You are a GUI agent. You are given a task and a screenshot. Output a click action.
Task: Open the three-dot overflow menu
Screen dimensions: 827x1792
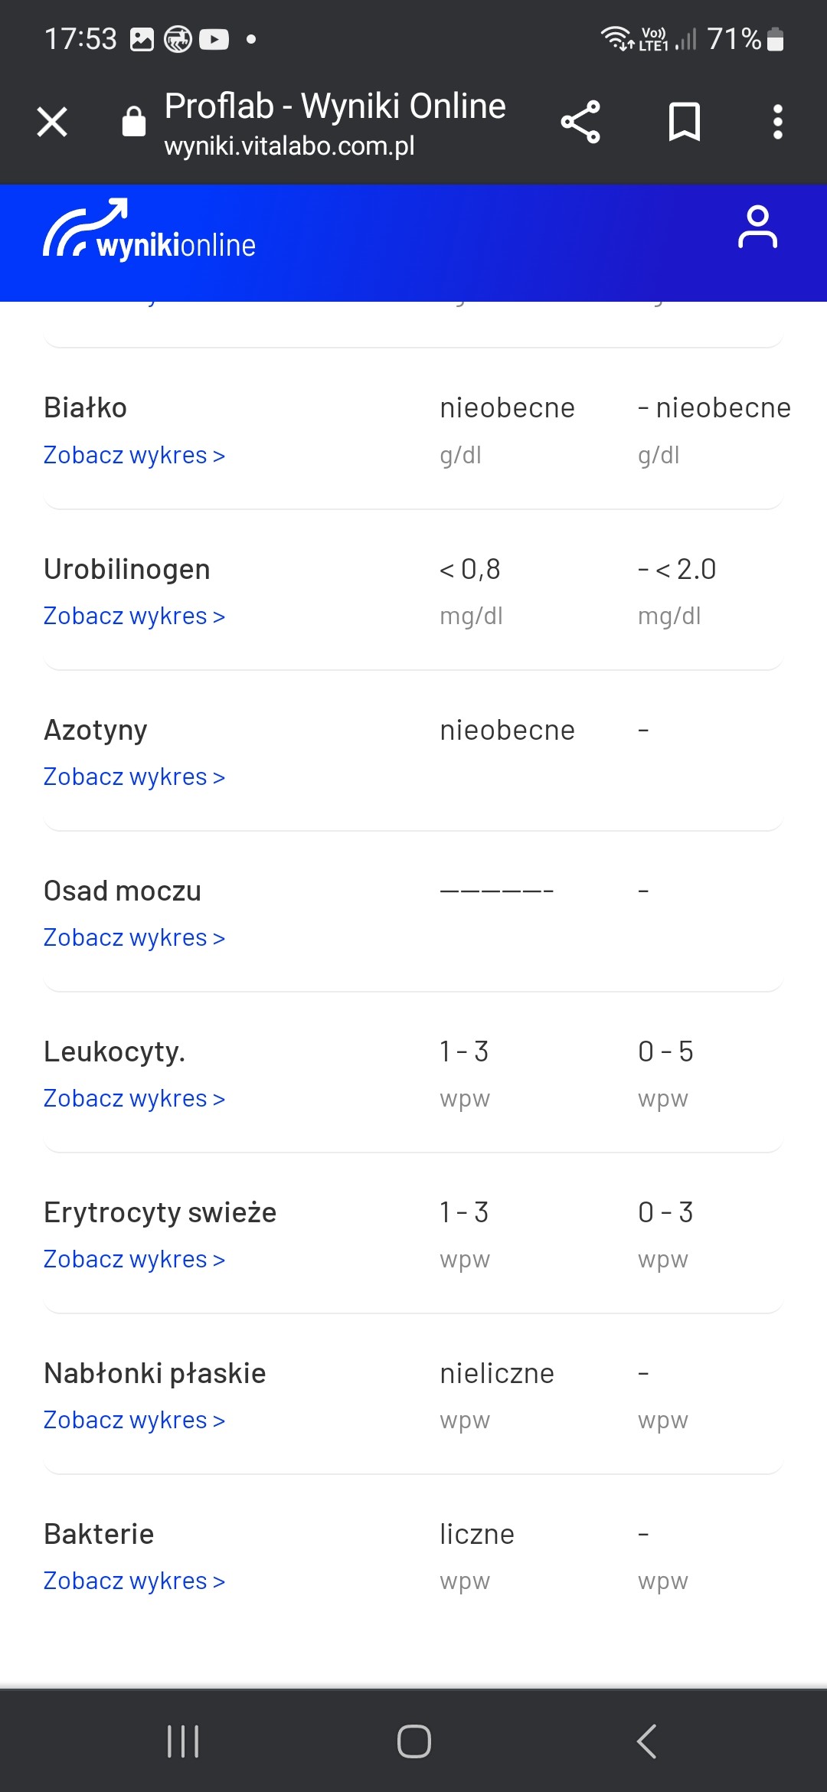click(x=777, y=122)
